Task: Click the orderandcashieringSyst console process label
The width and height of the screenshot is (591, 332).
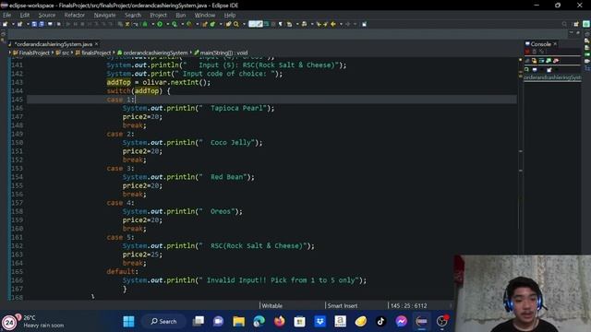Action: pyautogui.click(x=552, y=77)
